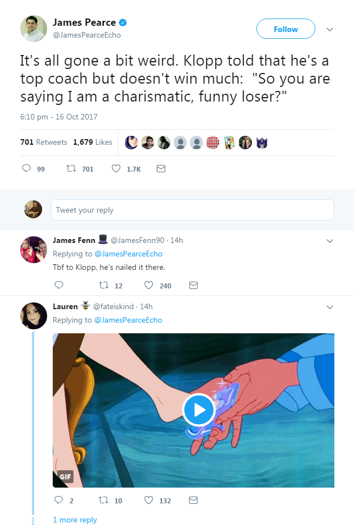Send main tweet via direct message
Image resolution: width=354 pixels, height=528 pixels.
(x=161, y=168)
